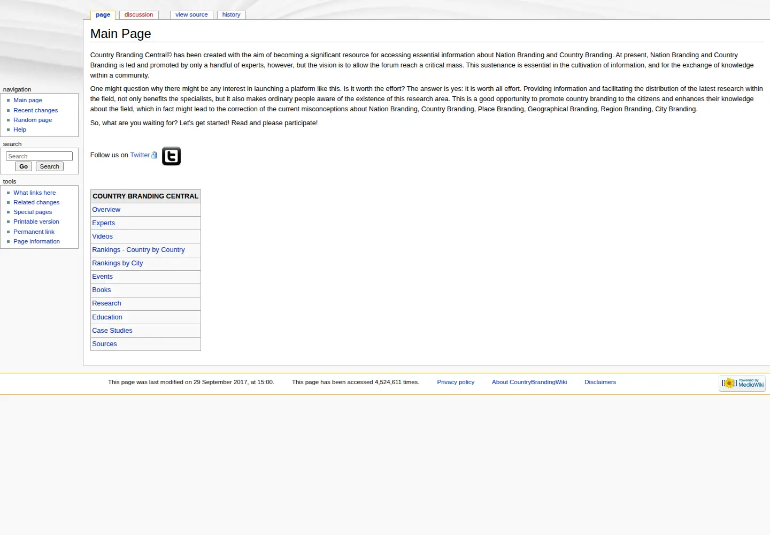Open the Experts page link
The height and width of the screenshot is (535, 770).
[x=104, y=223]
